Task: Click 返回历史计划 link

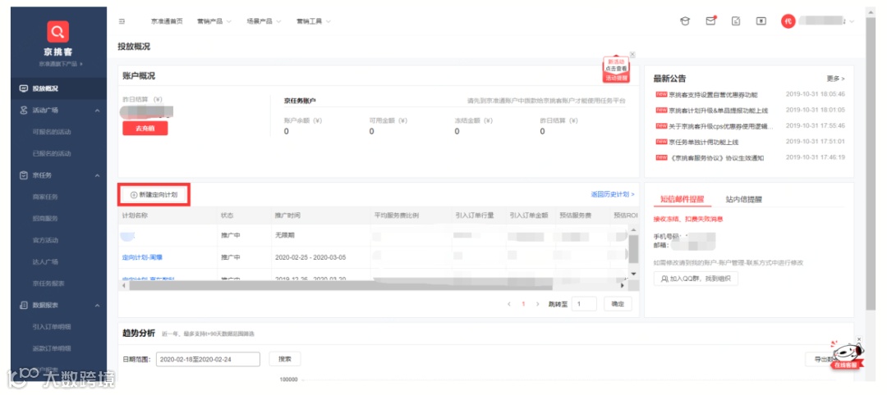Action: point(613,194)
